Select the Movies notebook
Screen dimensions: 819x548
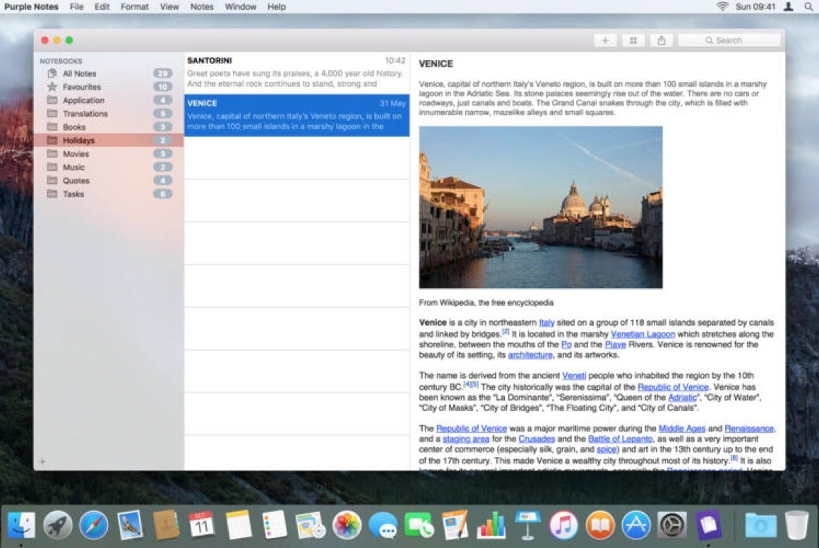(109, 153)
